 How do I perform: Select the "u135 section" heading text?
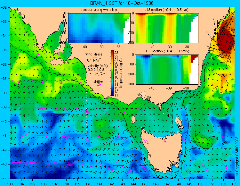(153, 51)
